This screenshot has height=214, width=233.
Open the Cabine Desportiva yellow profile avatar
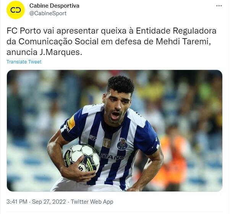click(16, 10)
